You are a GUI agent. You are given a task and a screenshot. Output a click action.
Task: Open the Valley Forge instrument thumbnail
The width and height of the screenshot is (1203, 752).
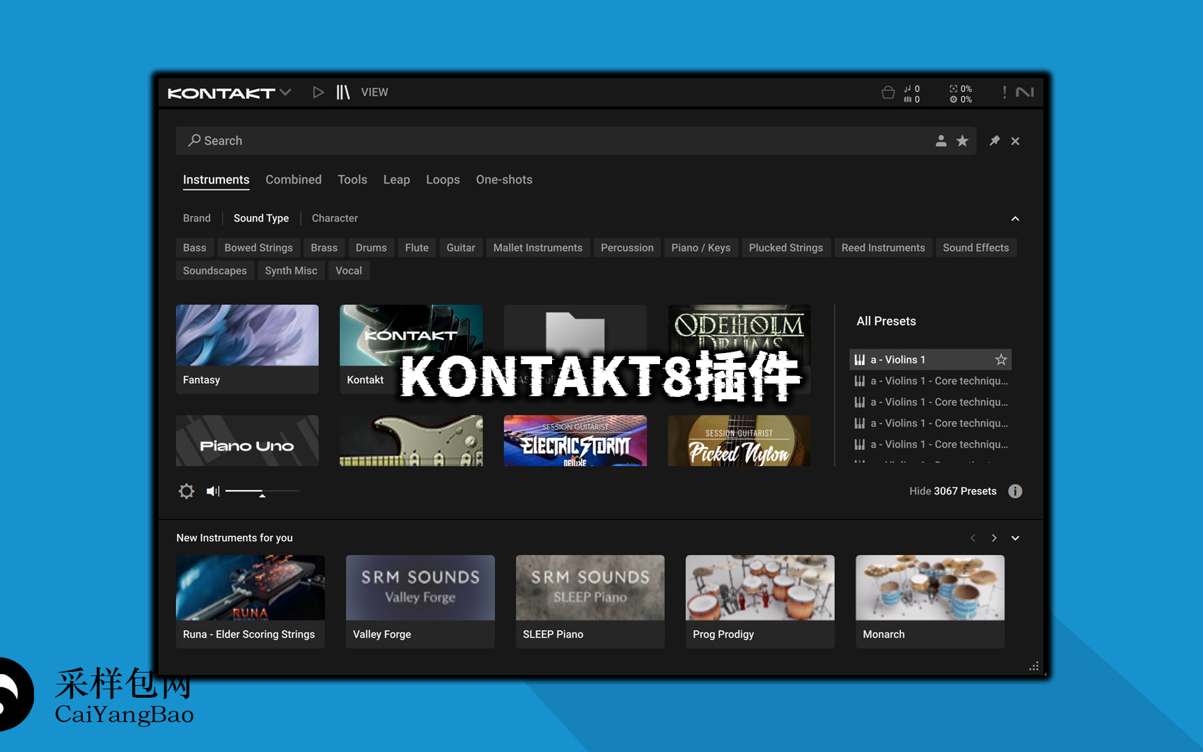(x=420, y=587)
